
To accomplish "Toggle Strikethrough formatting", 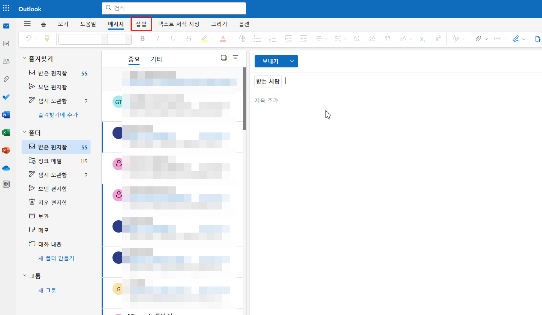I will click(188, 39).
